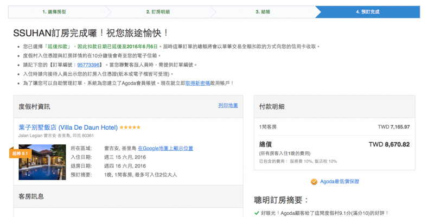Click 付款明細 section heading
434x217 pixels.
(272, 107)
